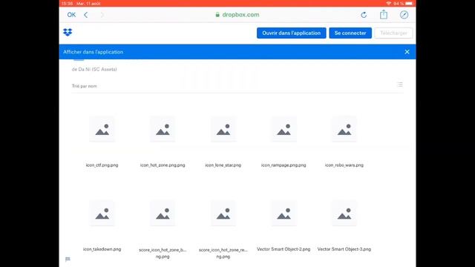
Task: Open score_icon_hot_zone_re... thumbnail
Action: coord(223,214)
